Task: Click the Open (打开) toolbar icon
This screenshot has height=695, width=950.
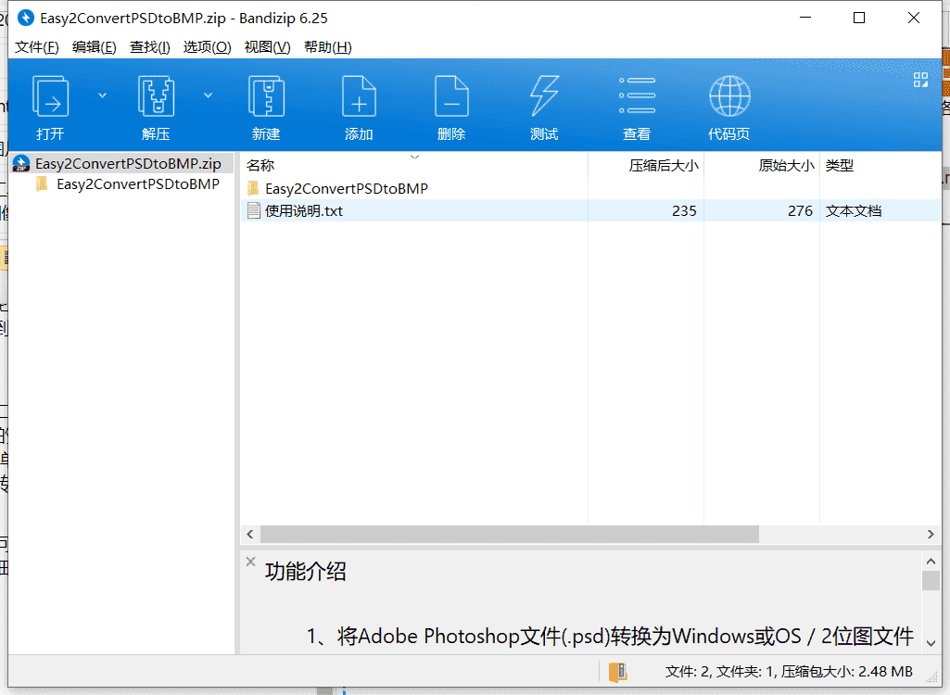Action: (50, 96)
